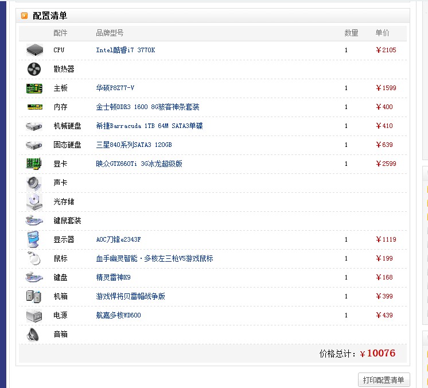This screenshot has height=388, width=428.
Task: Click the keyboard price ¥168
Action: [x=384, y=277]
